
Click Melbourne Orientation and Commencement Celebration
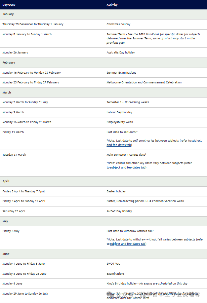(144, 82)
